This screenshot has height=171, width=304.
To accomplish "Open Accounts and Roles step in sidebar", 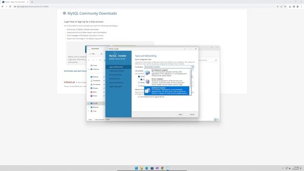I will click(115, 75).
